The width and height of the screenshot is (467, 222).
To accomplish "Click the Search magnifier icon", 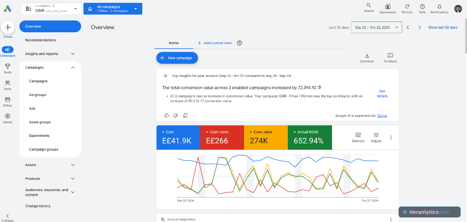I will pyautogui.click(x=368, y=5).
